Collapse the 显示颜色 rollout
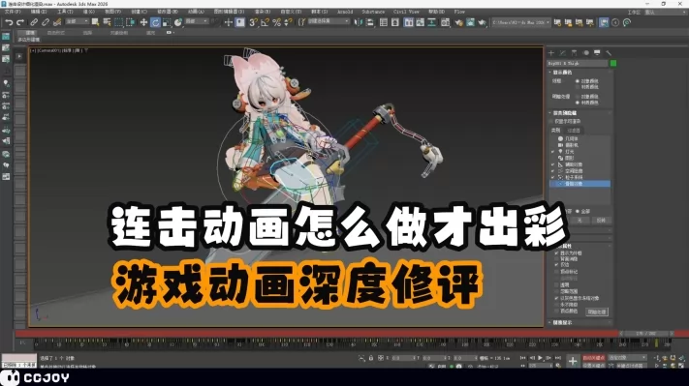 click(562, 73)
